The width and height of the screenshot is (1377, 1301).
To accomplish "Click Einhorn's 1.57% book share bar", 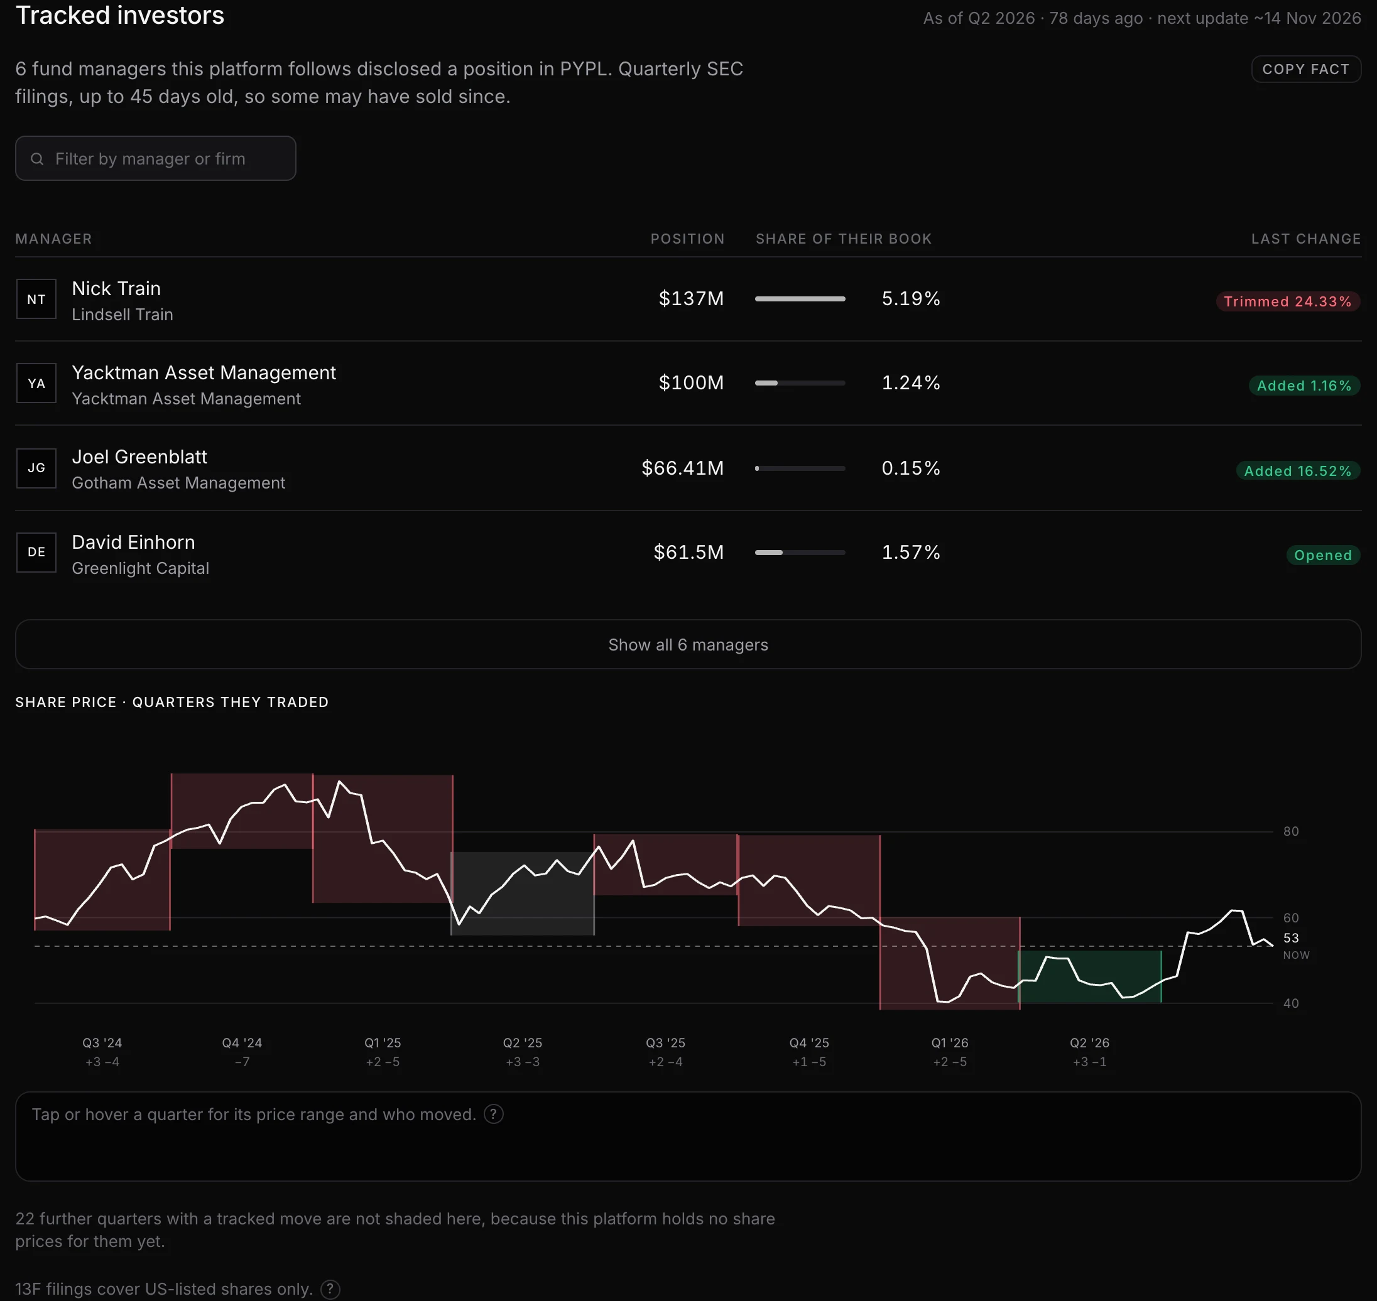I will tap(800, 553).
